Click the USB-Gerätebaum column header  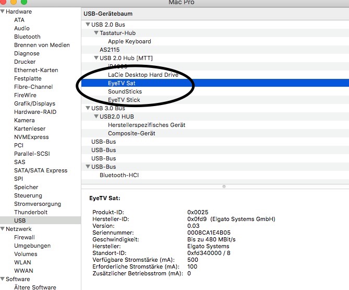point(215,14)
